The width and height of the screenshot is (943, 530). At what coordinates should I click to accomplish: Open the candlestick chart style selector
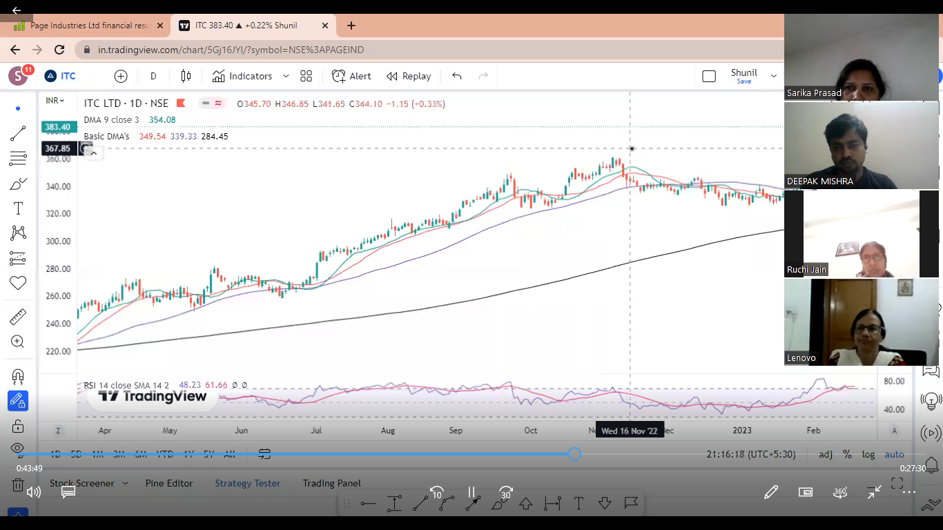(x=186, y=76)
